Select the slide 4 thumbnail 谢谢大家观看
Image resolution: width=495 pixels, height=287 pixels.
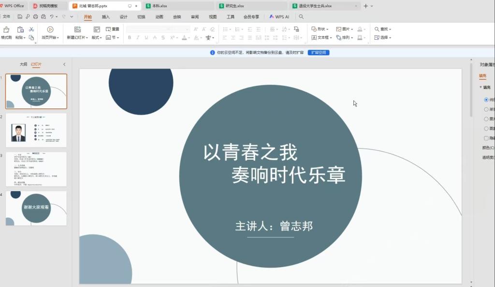[x=36, y=208]
